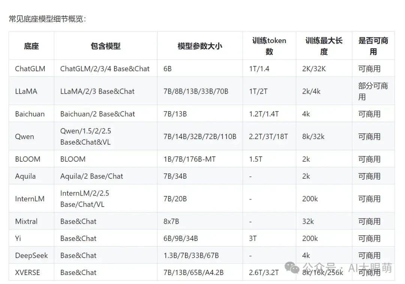The height and width of the screenshot is (284, 405).
Task: Select the DeepSeek row name cell
Action: click(x=31, y=255)
